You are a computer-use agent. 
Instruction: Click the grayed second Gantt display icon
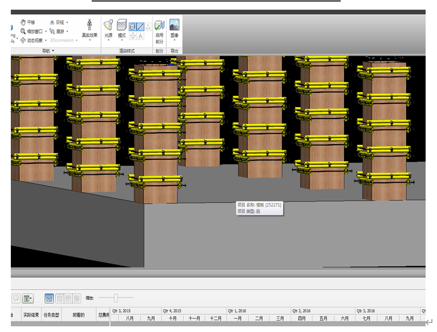pyautogui.click(x=60, y=298)
